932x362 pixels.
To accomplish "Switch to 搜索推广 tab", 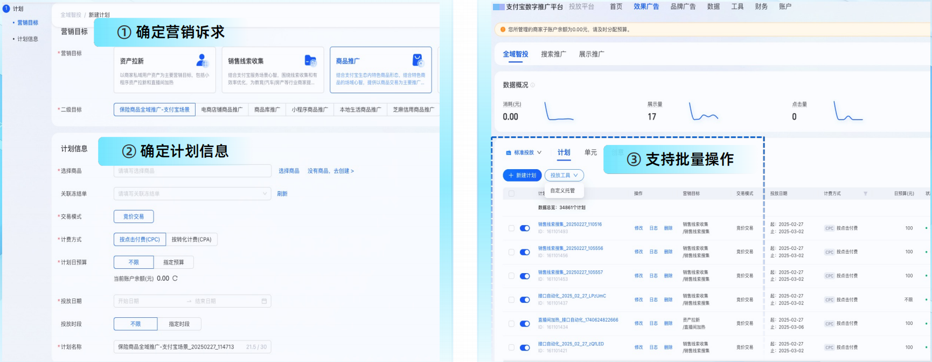I will [553, 54].
